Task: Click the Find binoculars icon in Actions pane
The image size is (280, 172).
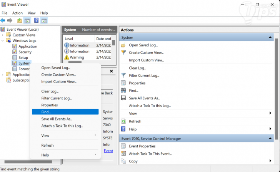Action: coord(123,90)
